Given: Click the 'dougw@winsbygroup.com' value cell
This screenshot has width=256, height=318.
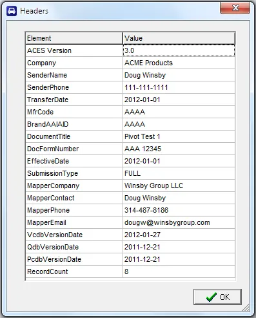Looking at the screenshot, I should coord(179,222).
